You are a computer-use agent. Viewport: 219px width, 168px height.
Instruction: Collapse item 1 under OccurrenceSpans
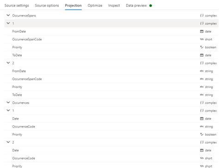(x=8, y=23)
